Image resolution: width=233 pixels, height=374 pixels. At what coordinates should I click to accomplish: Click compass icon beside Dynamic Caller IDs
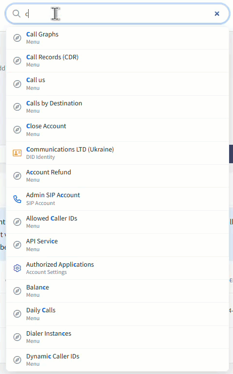tap(17, 360)
